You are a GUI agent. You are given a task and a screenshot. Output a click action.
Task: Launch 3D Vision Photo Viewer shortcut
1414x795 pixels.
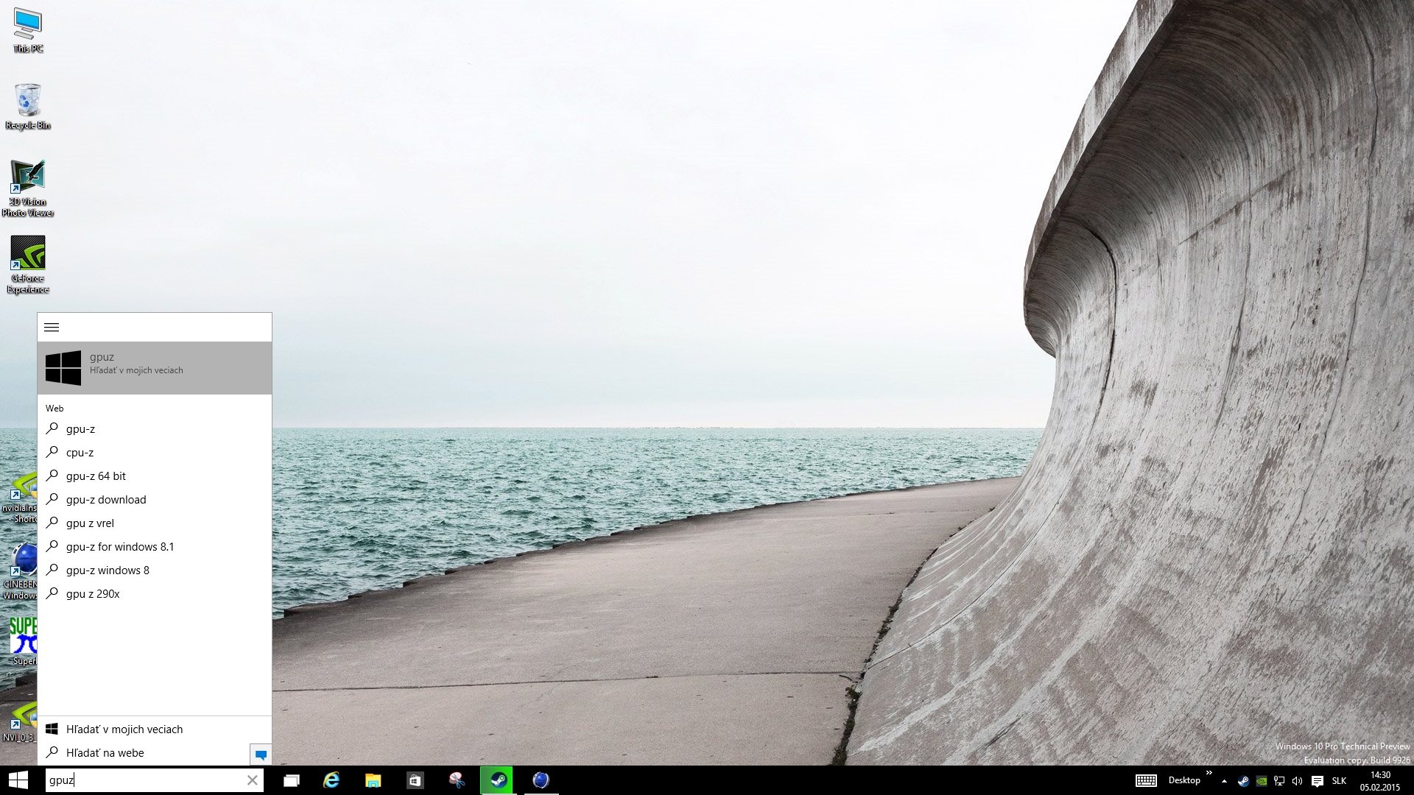(28, 188)
